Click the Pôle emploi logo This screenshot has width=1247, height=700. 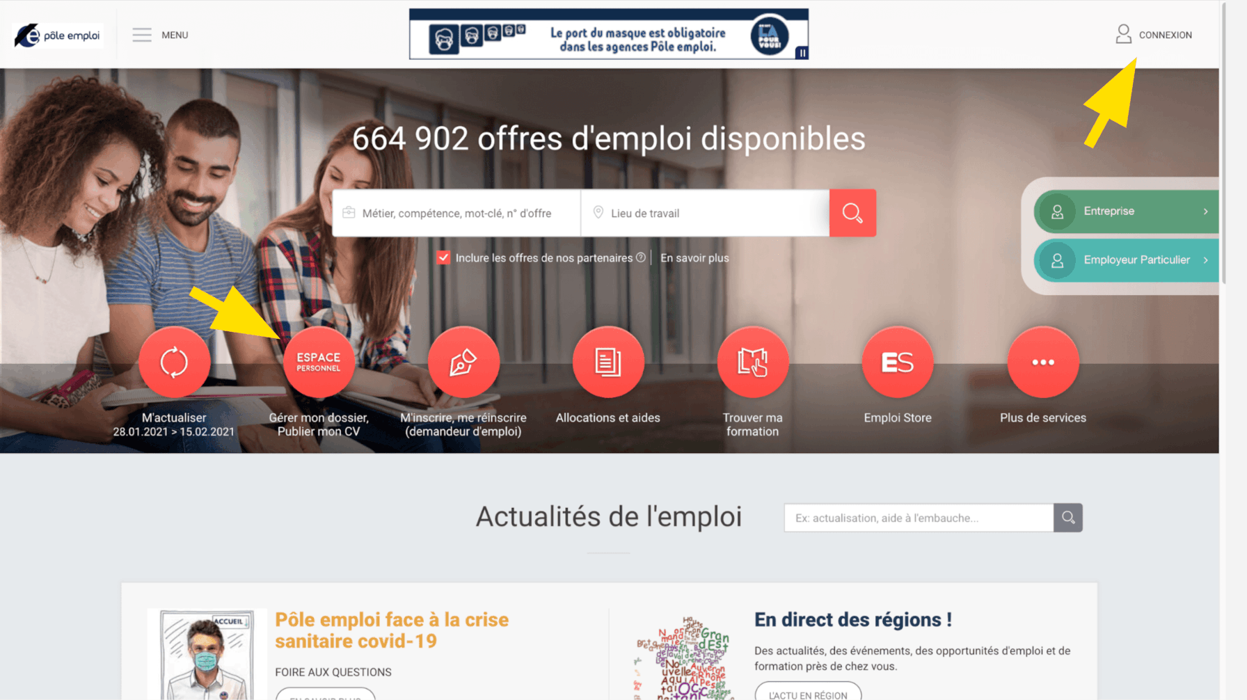[x=58, y=35]
